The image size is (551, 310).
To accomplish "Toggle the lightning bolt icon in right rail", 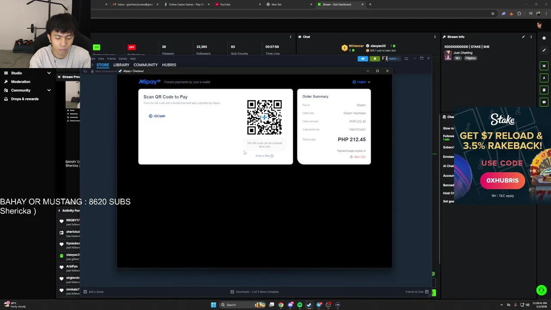I will 544,78.
